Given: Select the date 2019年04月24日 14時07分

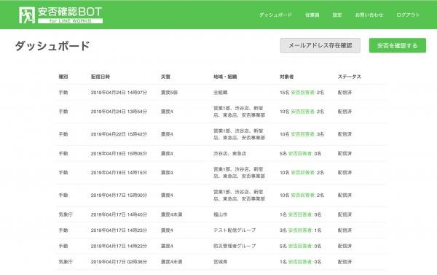Looking at the screenshot, I should tap(119, 93).
